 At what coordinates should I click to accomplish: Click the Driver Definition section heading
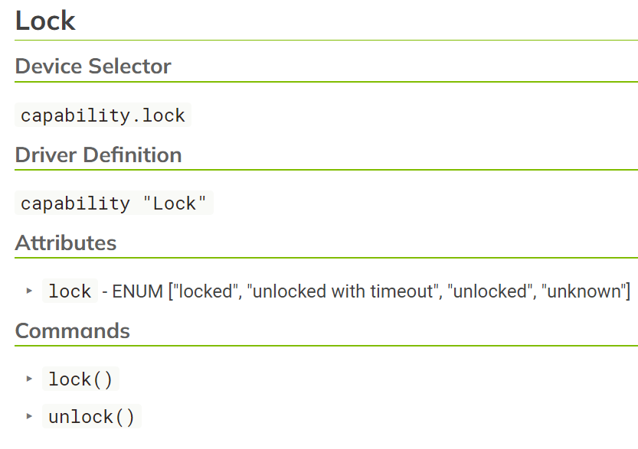(x=98, y=155)
